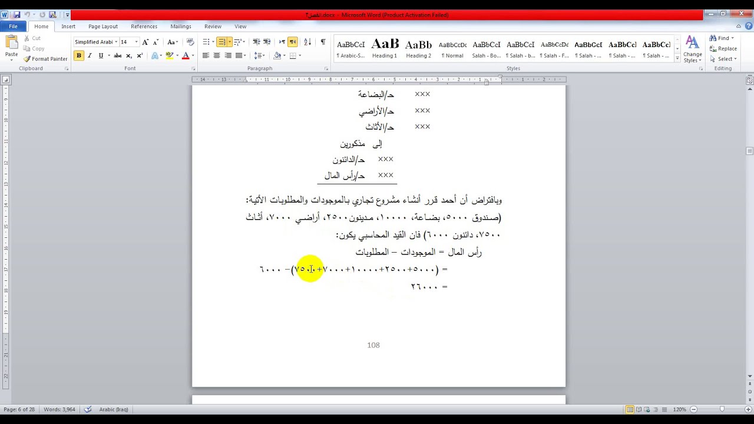The height and width of the screenshot is (424, 754).
Task: Switch to the View tab
Action: tap(240, 26)
